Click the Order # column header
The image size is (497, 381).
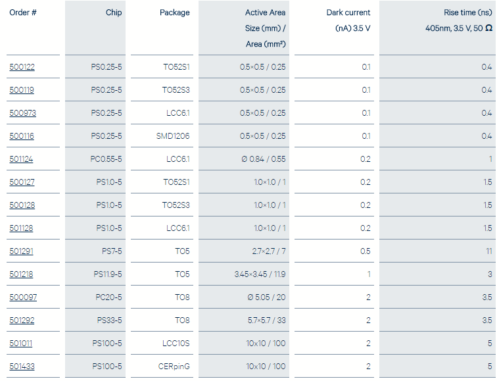(23, 13)
